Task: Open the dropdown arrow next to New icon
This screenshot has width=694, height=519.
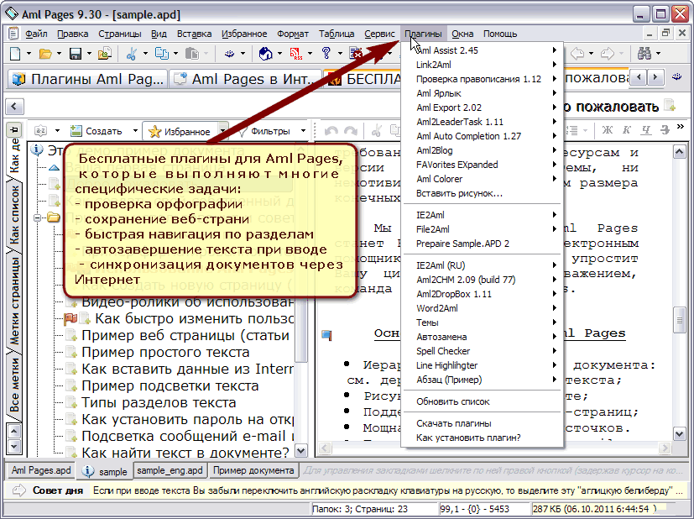Action: pos(29,54)
